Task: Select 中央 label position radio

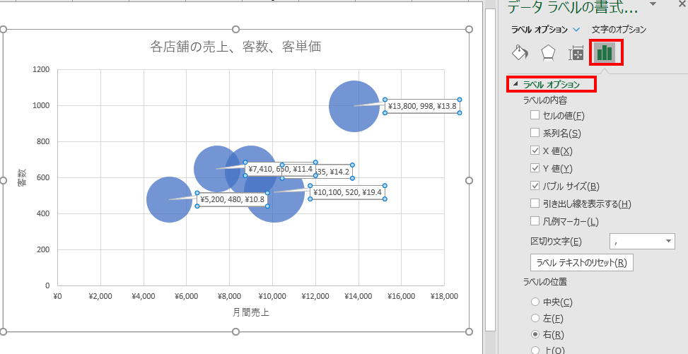Action: click(x=535, y=302)
